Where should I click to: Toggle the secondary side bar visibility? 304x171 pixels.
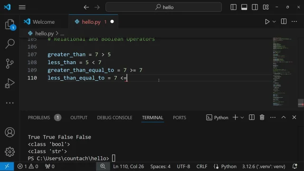(255, 7)
